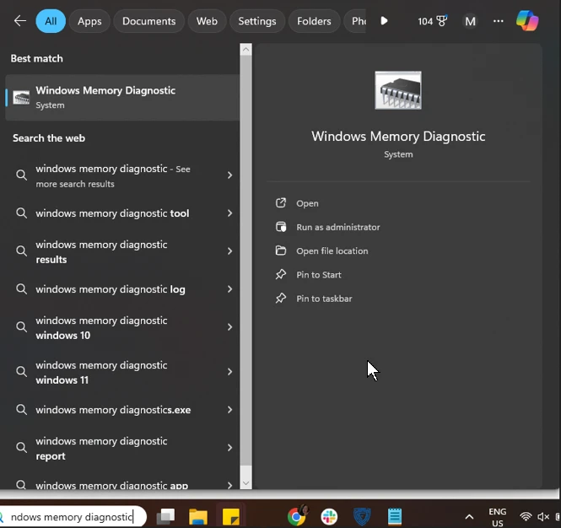Select the 'windows memory diagnostic report' suggestion text
561x528 pixels.
(x=101, y=448)
